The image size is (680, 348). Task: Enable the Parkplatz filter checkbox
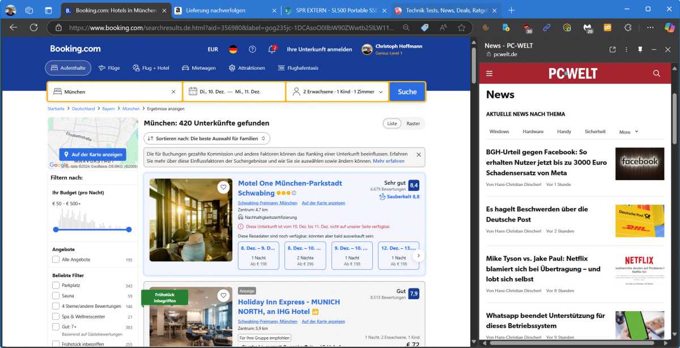pos(56,286)
